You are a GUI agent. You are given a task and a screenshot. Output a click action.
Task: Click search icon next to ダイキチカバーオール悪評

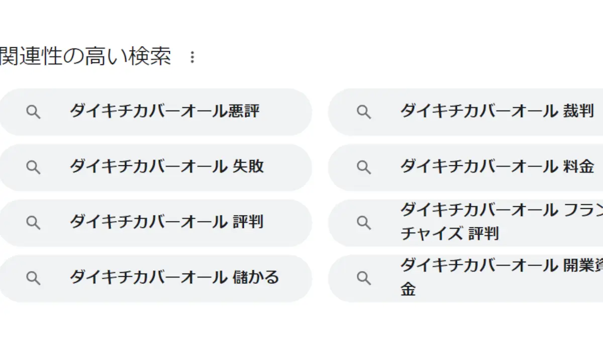click(x=33, y=112)
